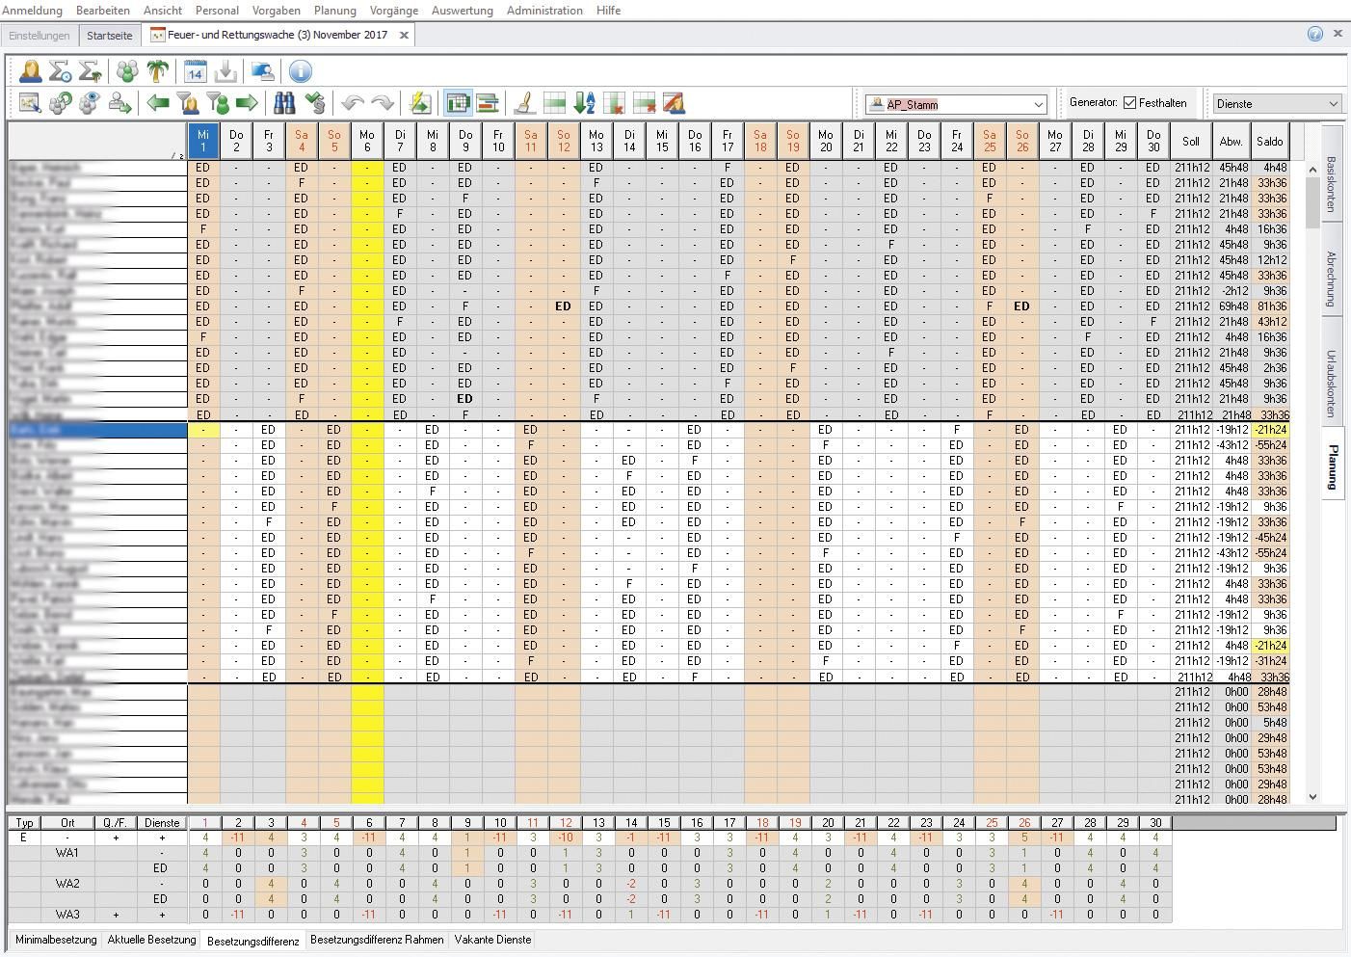Click the A-Z sort icon
This screenshot has width=1351, height=957.
(584, 103)
